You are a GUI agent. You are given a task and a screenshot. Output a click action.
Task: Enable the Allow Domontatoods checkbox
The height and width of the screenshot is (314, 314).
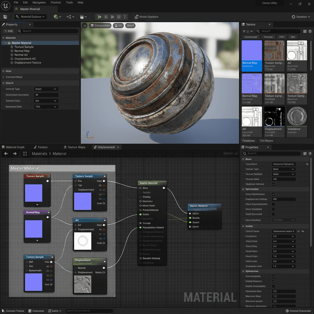pos(273,204)
